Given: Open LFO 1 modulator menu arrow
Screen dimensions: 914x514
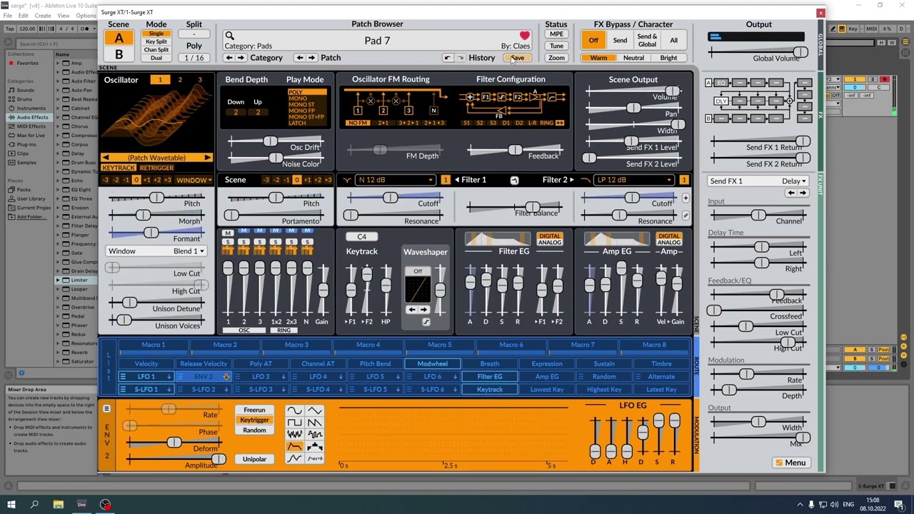Looking at the screenshot, I should pos(169,377).
